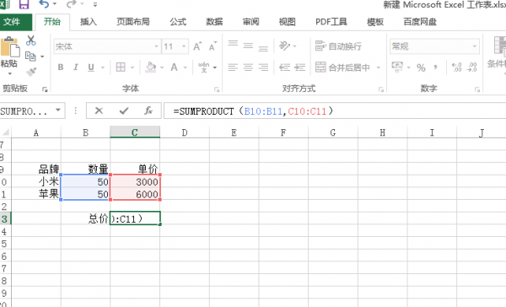Open the 对齐方式 dialog launcher
This screenshot has height=307, width=506.
tap(381, 89)
